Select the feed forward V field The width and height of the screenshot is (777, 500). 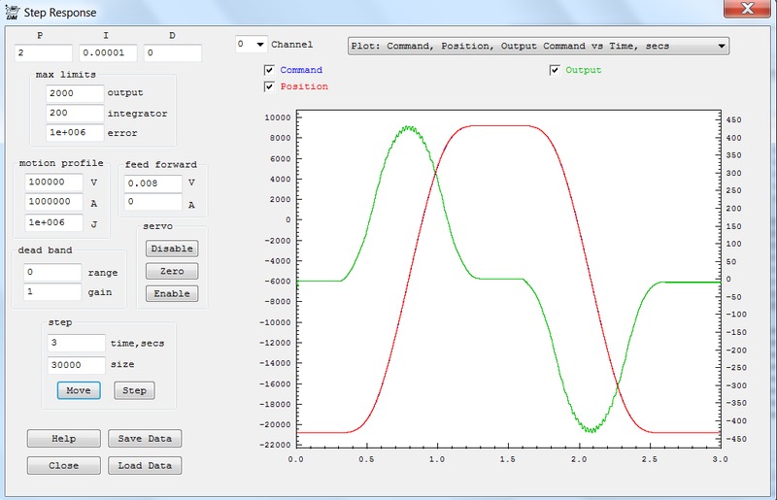tap(152, 183)
